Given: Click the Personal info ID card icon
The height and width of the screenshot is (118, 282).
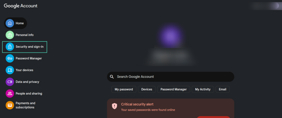Looking at the screenshot, I should pos(10,35).
